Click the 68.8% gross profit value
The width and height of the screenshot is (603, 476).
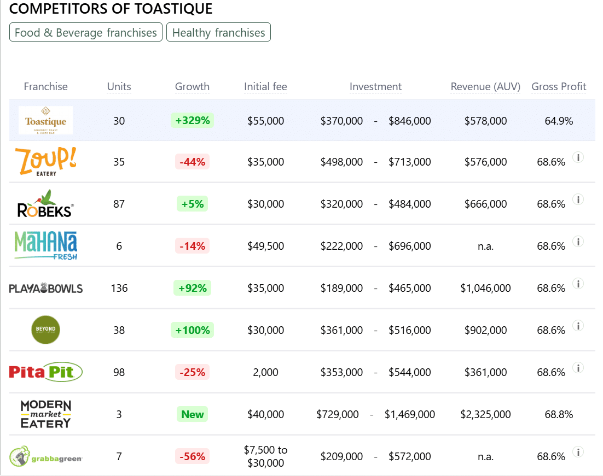coord(559,414)
